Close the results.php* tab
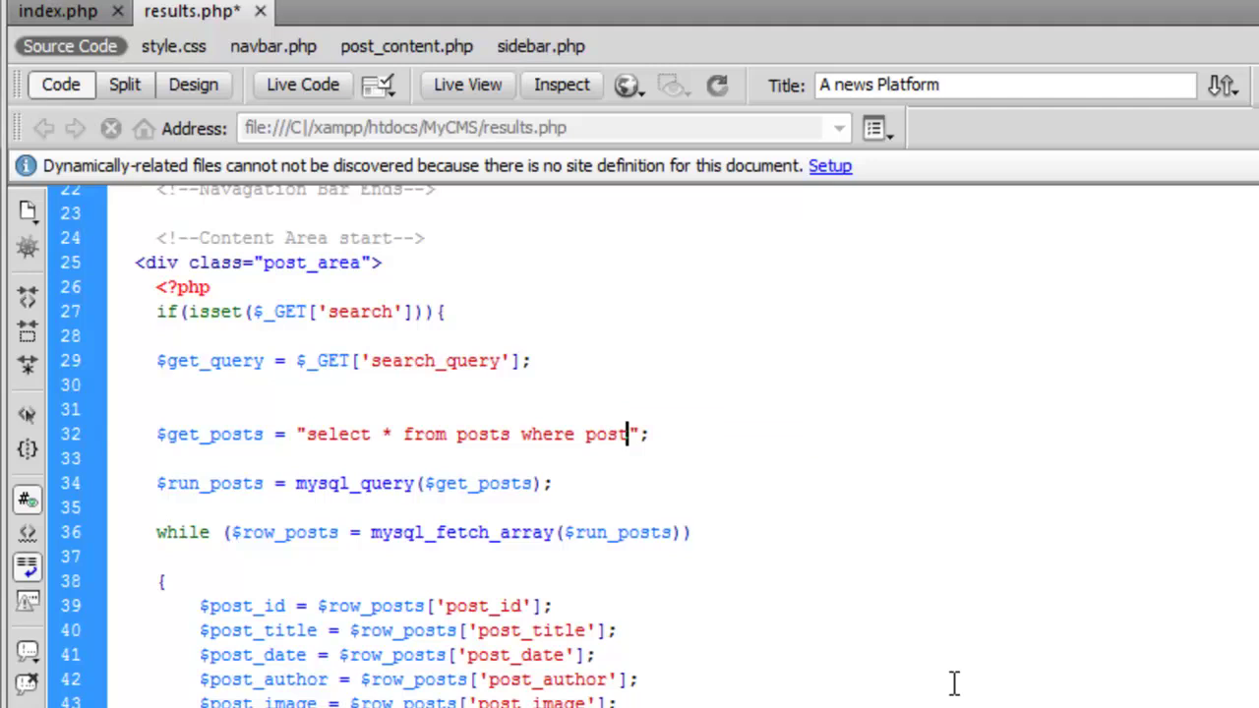 coord(260,12)
